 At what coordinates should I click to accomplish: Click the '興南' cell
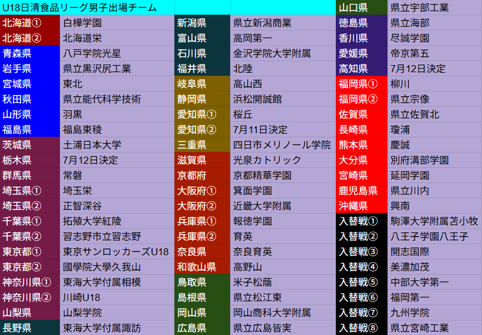(x=434, y=206)
